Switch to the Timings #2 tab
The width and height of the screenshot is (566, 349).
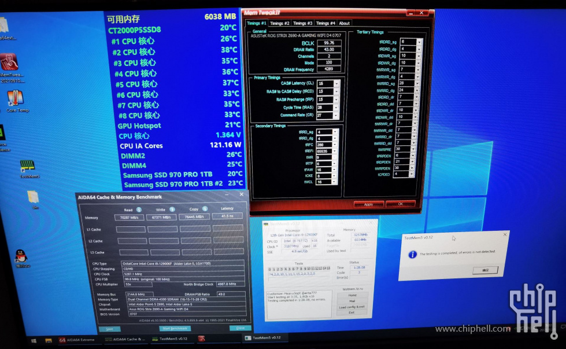coord(279,23)
